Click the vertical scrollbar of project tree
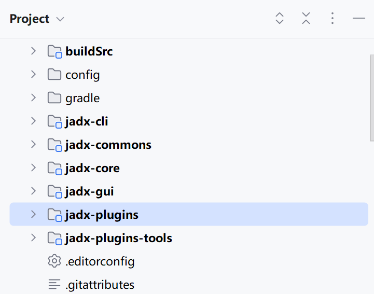 [371, 99]
